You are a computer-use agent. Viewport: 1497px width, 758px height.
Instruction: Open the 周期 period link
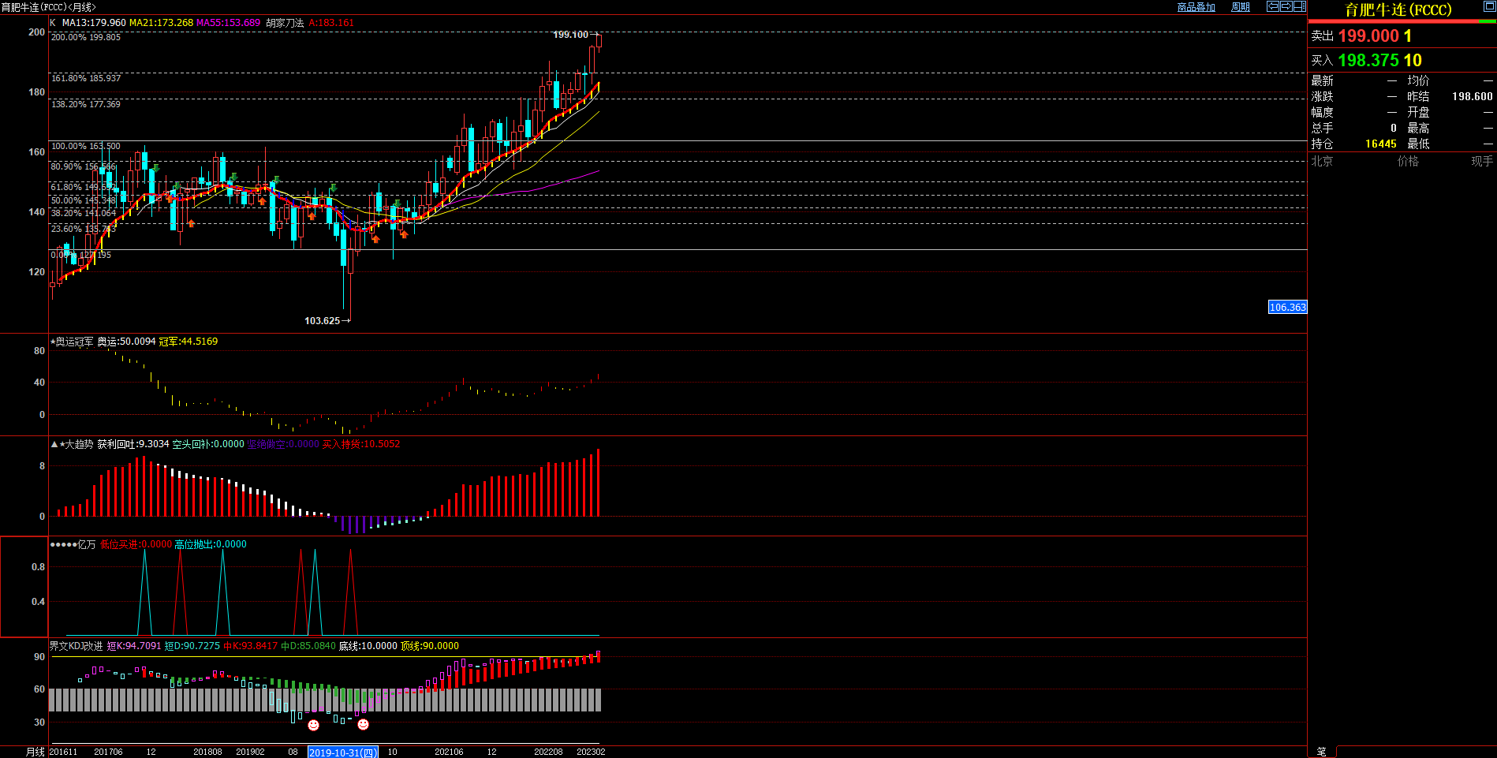click(x=1241, y=7)
